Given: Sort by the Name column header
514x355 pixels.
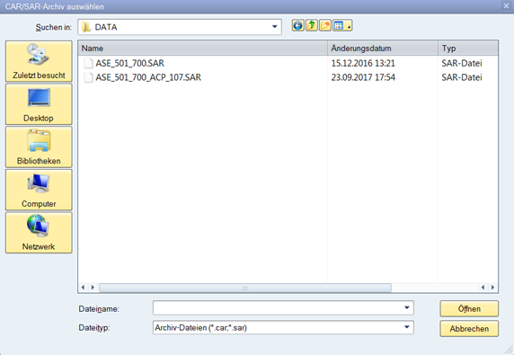Looking at the screenshot, I should point(202,49).
